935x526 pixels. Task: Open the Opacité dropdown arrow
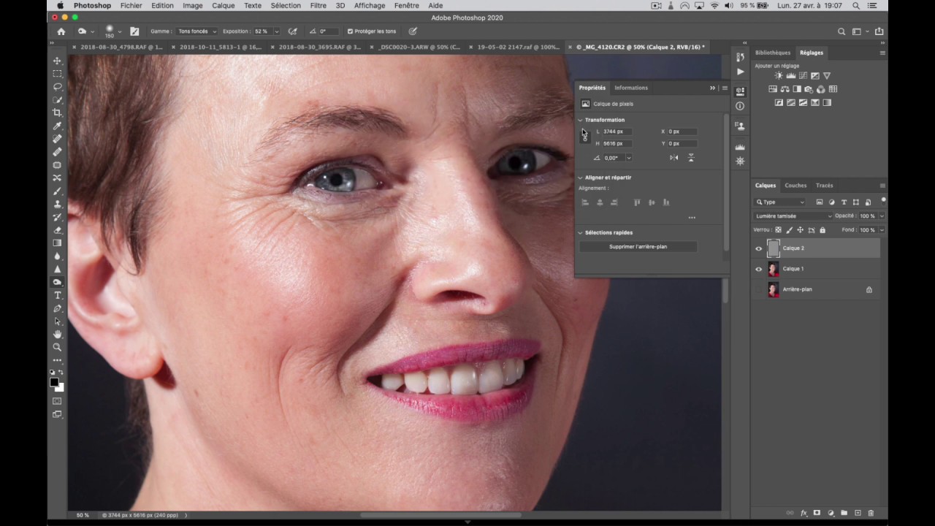(x=882, y=216)
